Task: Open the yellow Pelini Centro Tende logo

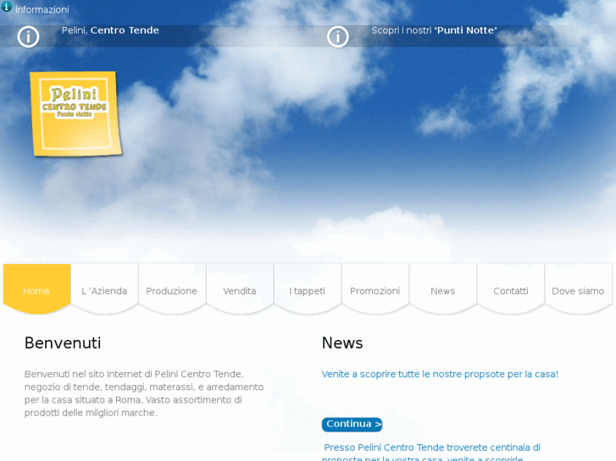Action: 75,114
